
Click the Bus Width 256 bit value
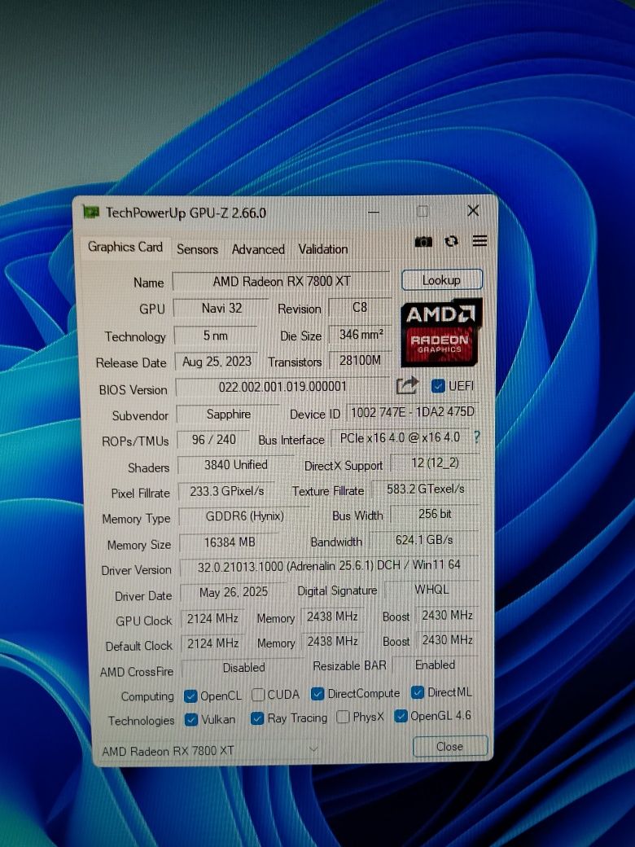tap(435, 514)
